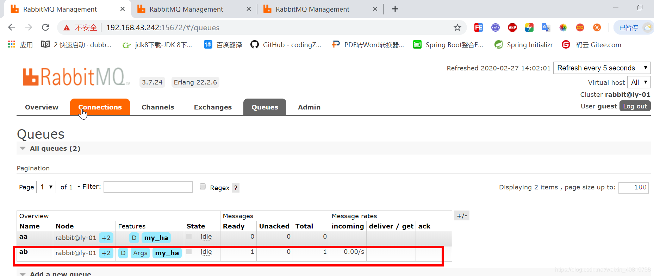Open Google Translate extension icon
The image size is (654, 276).
point(546,27)
